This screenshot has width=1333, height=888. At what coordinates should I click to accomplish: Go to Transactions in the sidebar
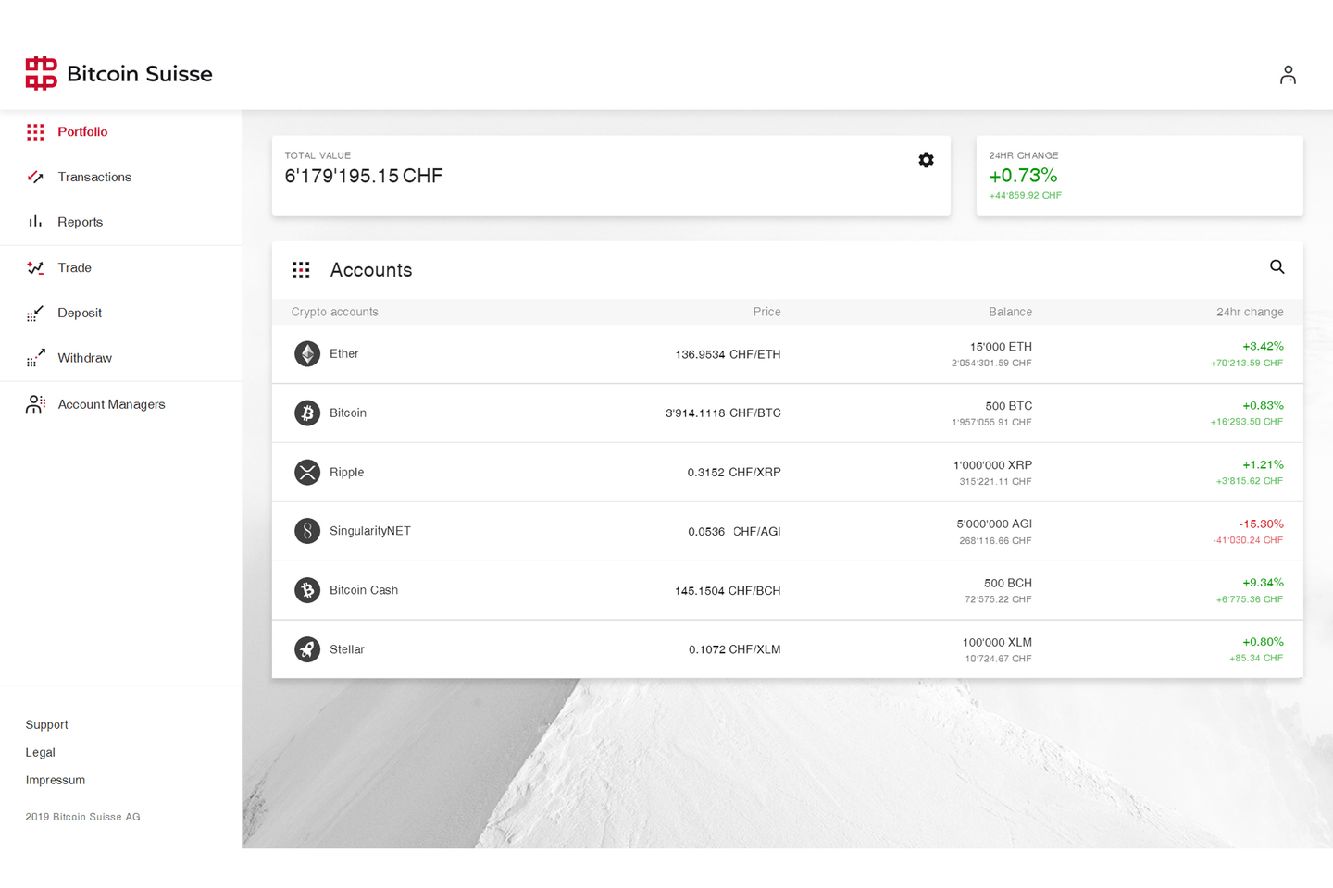click(x=93, y=178)
